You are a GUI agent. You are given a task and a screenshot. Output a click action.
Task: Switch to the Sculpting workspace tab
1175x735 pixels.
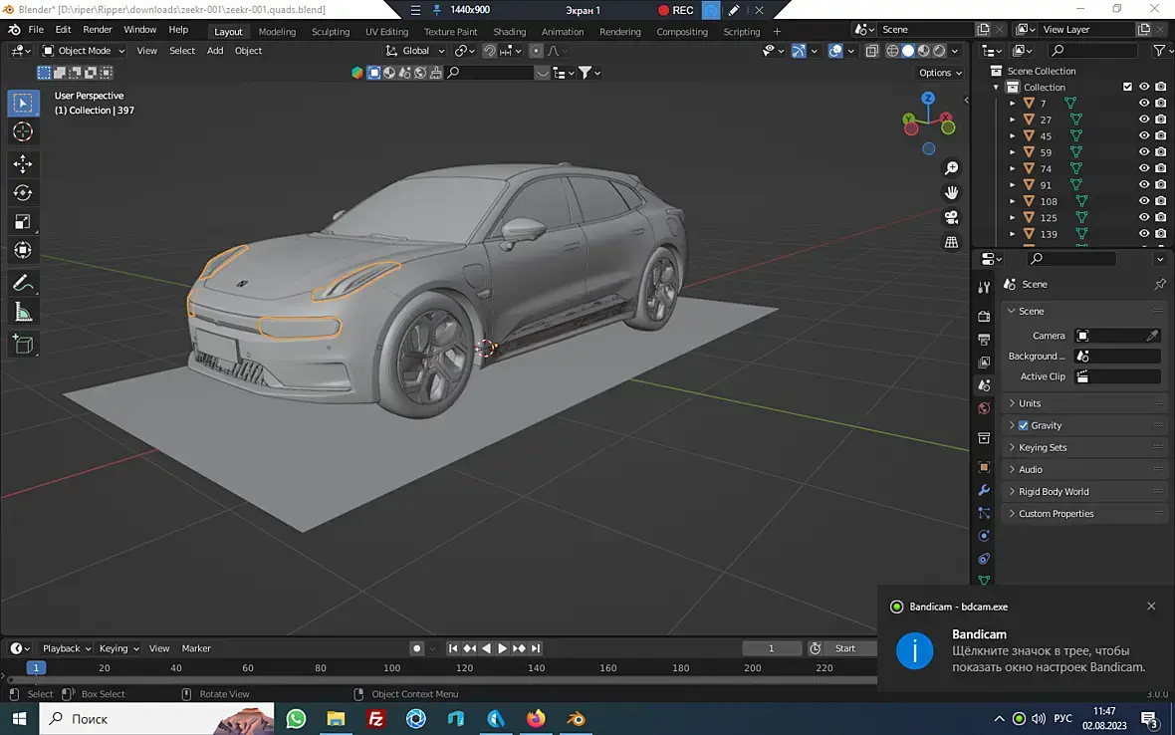pyautogui.click(x=331, y=32)
